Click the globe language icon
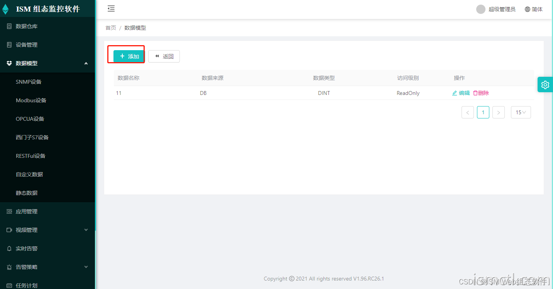This screenshot has width=553, height=289. point(527,9)
